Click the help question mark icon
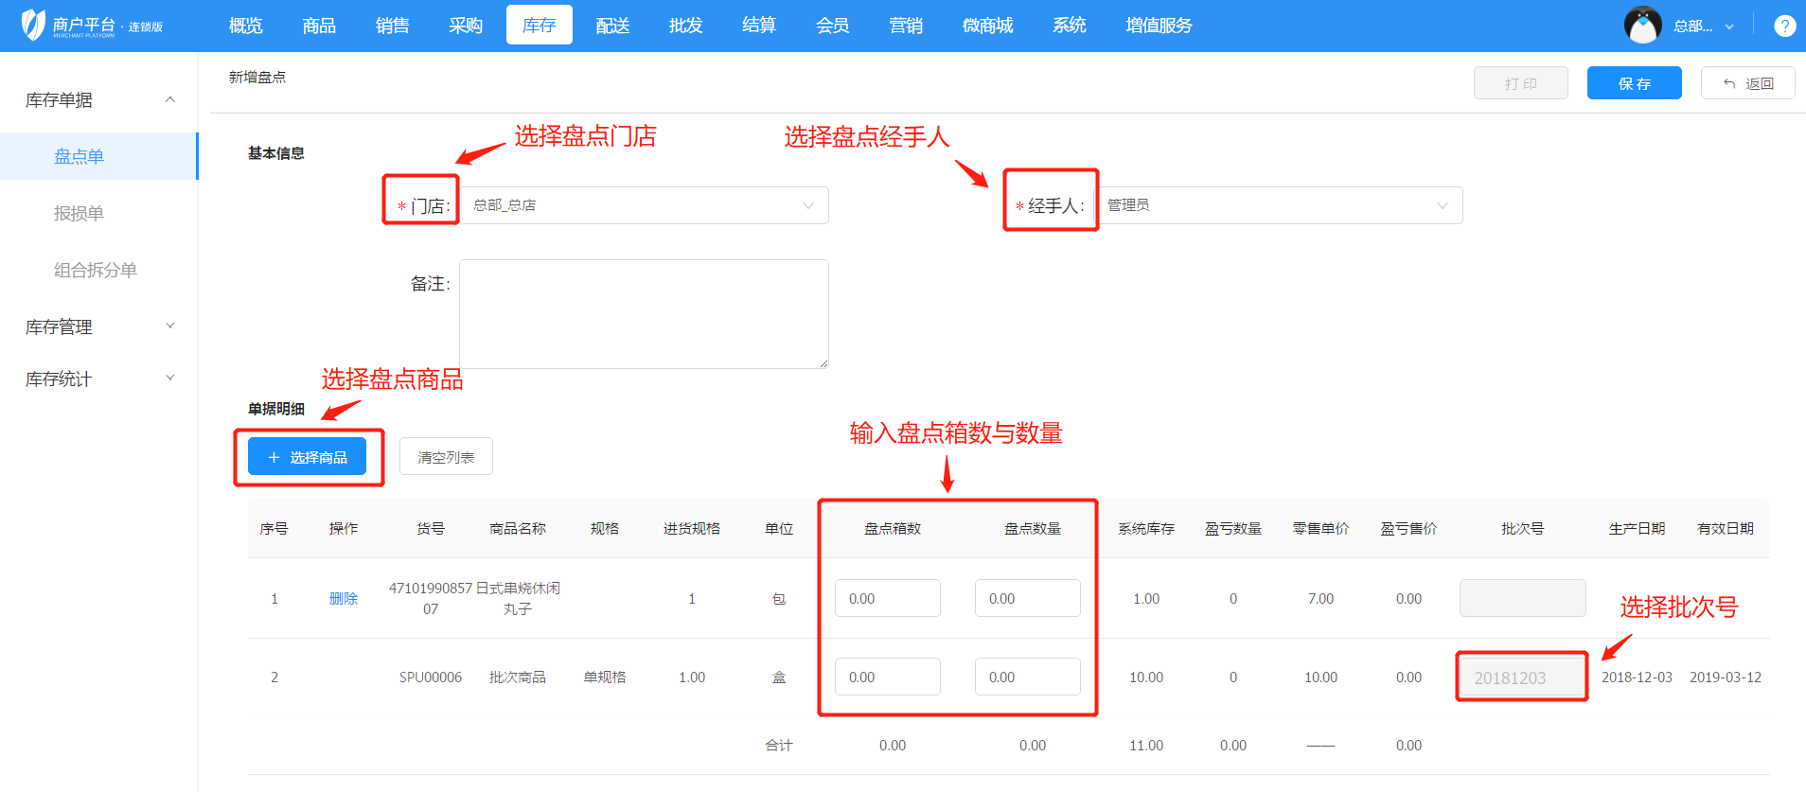The height and width of the screenshot is (792, 1806). pyautogui.click(x=1784, y=26)
